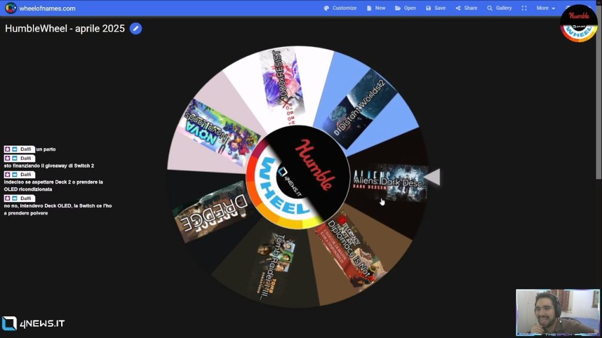Open the Gallery
This screenshot has width=602, height=338.
500,8
